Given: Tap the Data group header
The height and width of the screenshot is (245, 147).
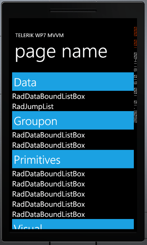Looking at the screenshot, I should pyautogui.click(x=73, y=82).
